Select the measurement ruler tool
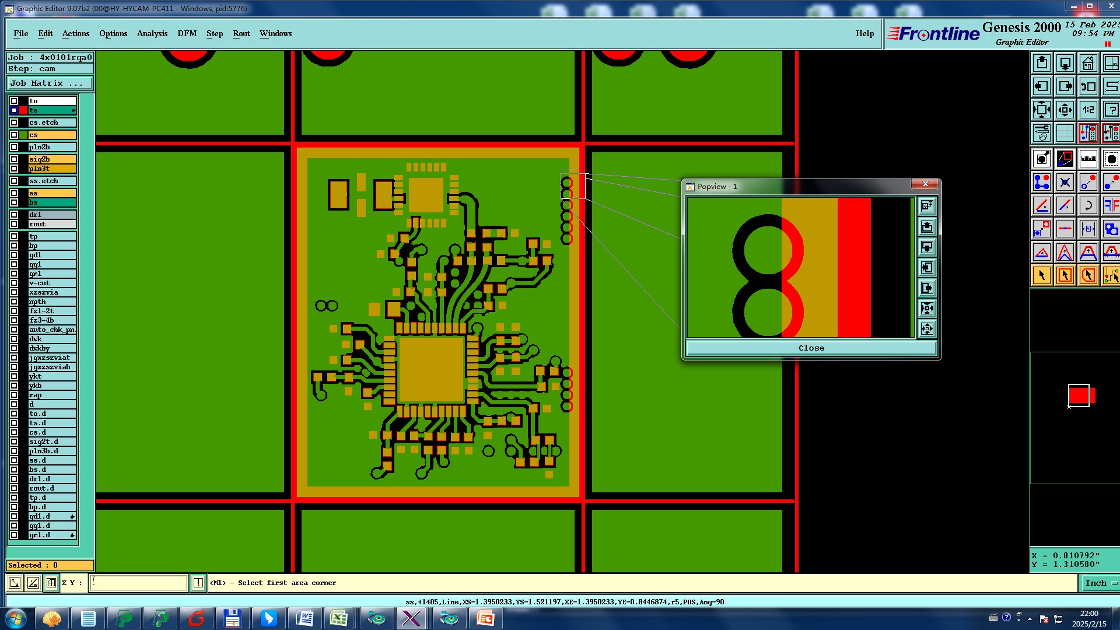 coord(1088,159)
